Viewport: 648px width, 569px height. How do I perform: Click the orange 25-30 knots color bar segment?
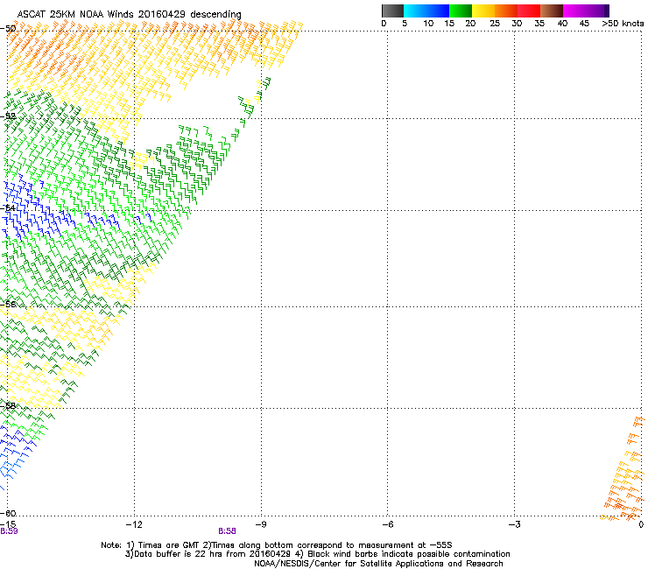pyautogui.click(x=506, y=11)
